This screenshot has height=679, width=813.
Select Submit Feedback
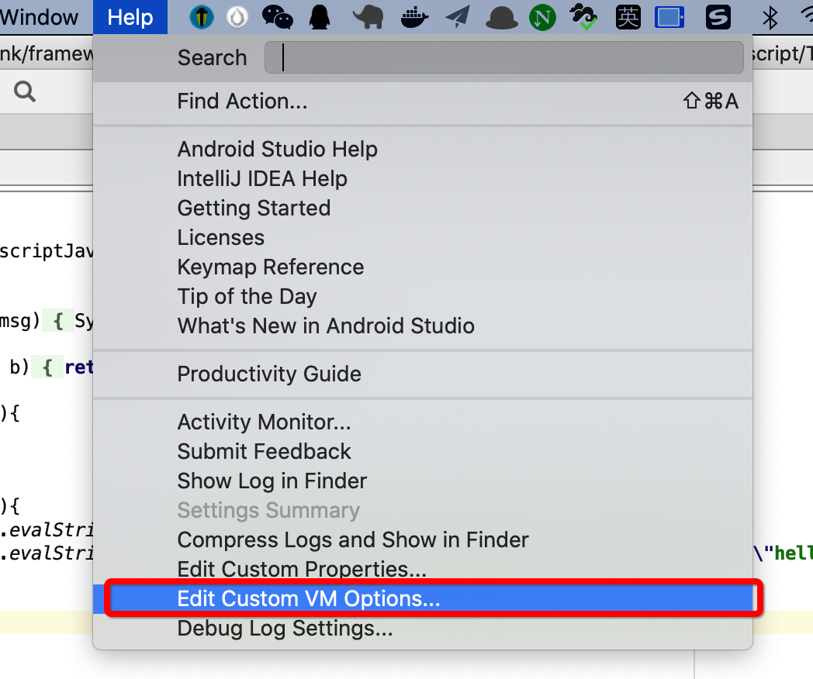coord(264,451)
